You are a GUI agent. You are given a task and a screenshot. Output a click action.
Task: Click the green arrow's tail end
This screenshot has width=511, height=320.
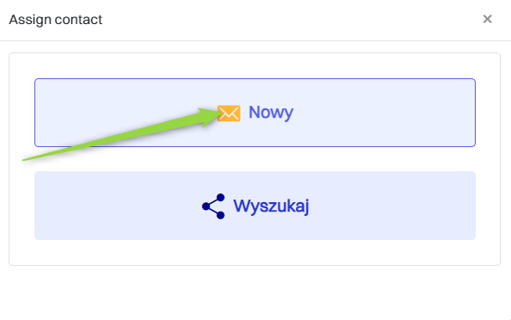tap(24, 160)
